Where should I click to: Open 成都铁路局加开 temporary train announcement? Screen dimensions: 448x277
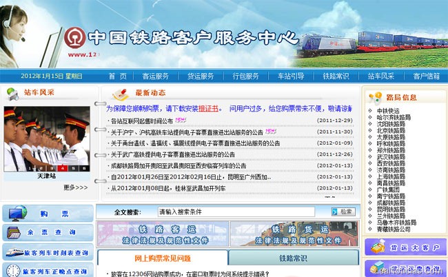pos(179,165)
